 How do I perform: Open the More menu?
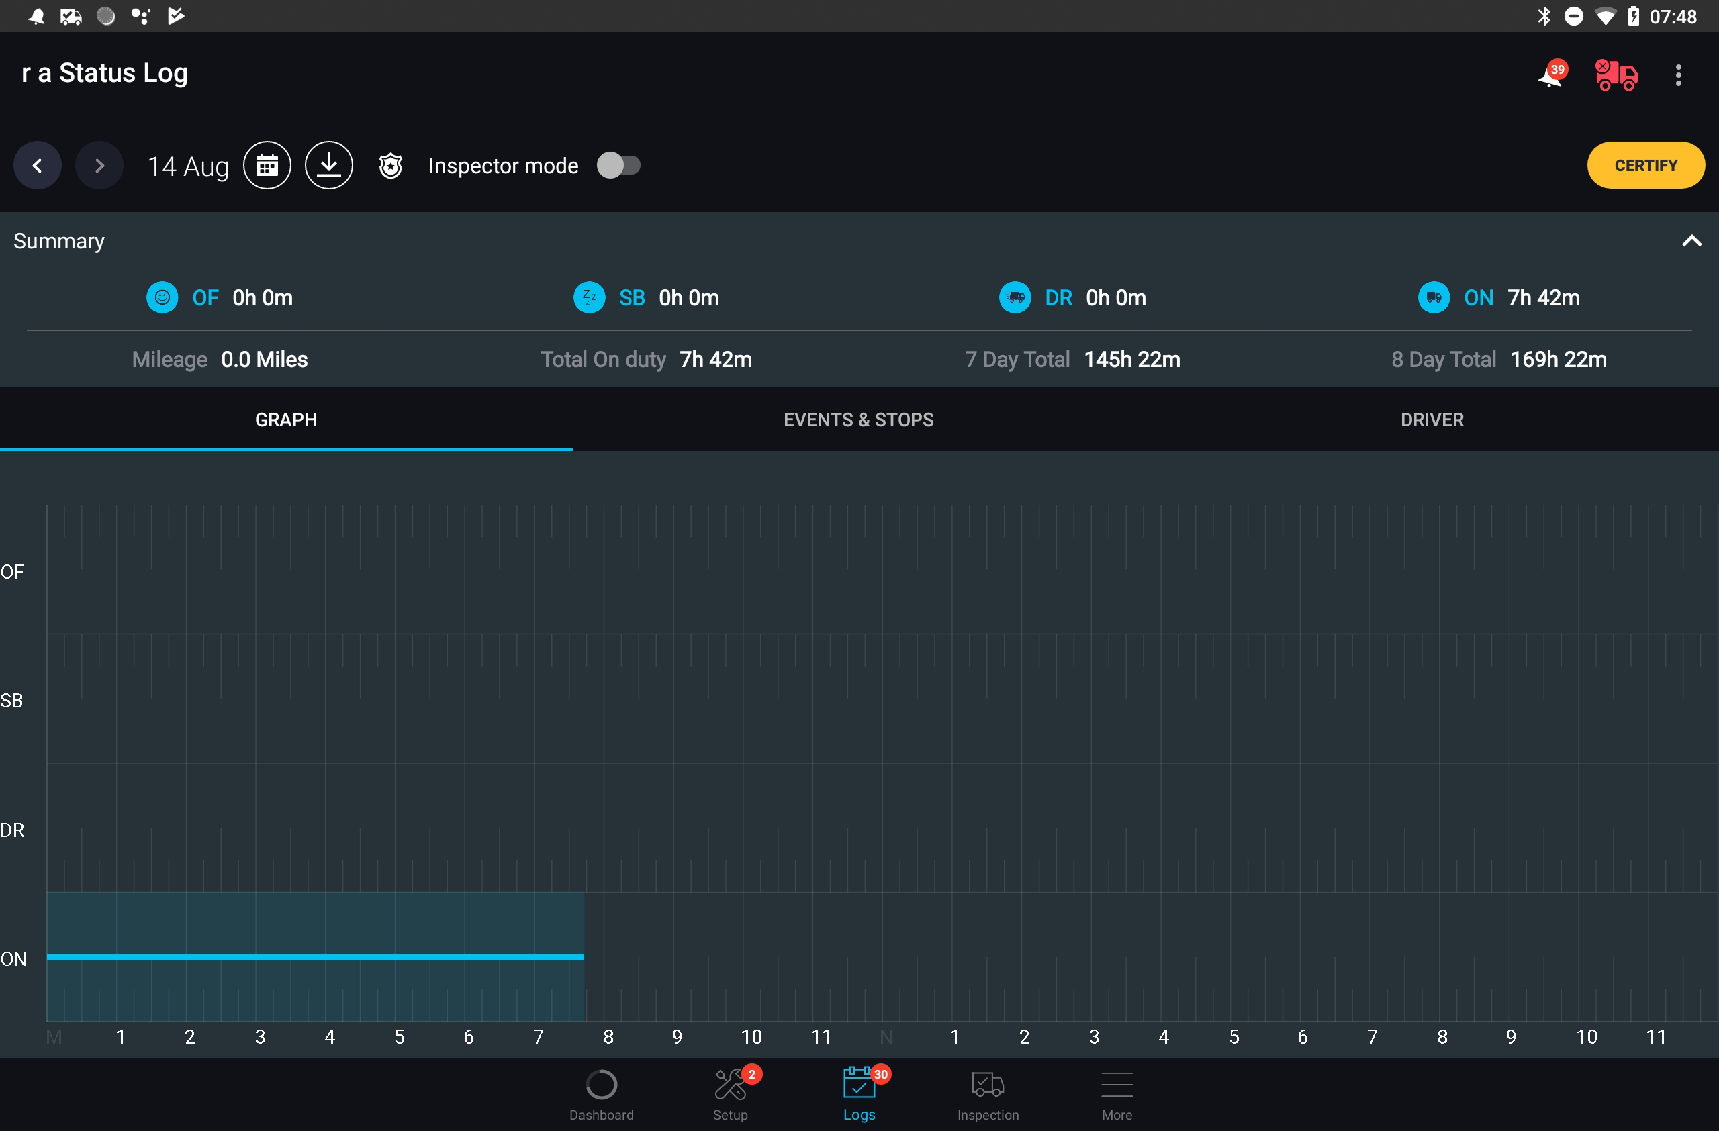[1117, 1095]
